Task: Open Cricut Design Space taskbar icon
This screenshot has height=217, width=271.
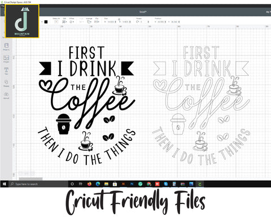Action: pos(200,184)
